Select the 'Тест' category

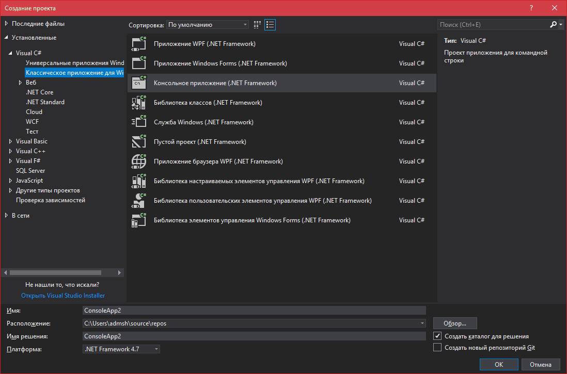click(x=32, y=131)
